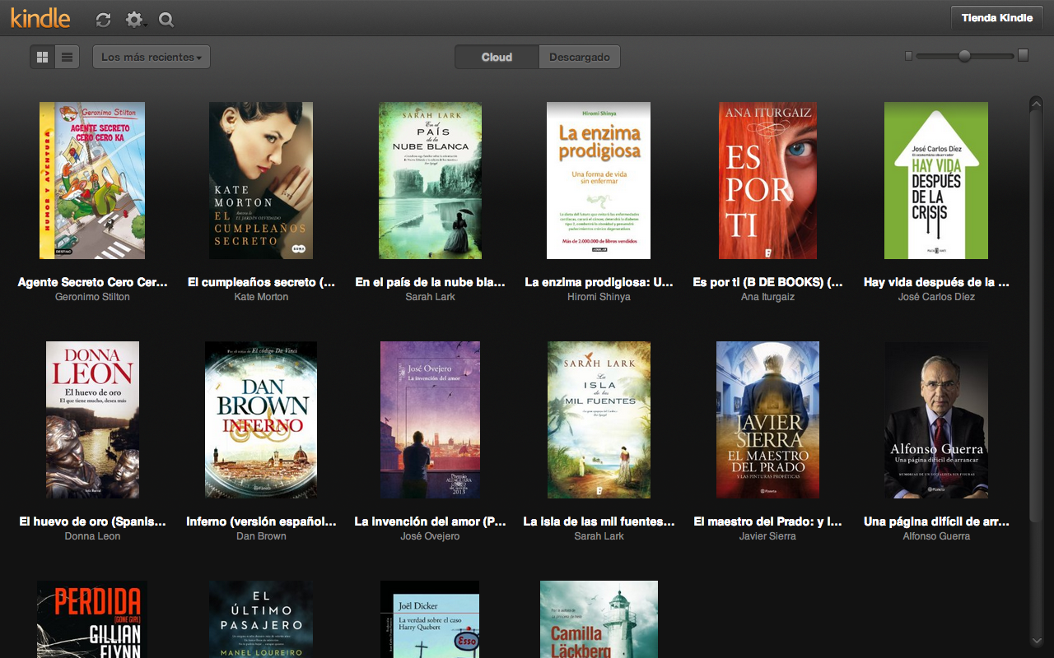Open the Perdida book by Gillian Flynn
Screen dimensions: 1054x658
click(x=91, y=621)
